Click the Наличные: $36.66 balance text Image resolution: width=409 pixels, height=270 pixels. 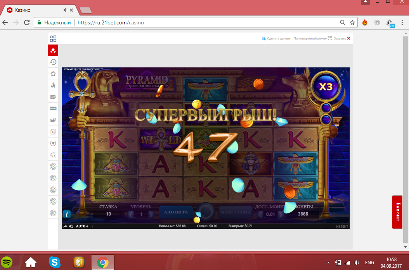click(x=172, y=226)
